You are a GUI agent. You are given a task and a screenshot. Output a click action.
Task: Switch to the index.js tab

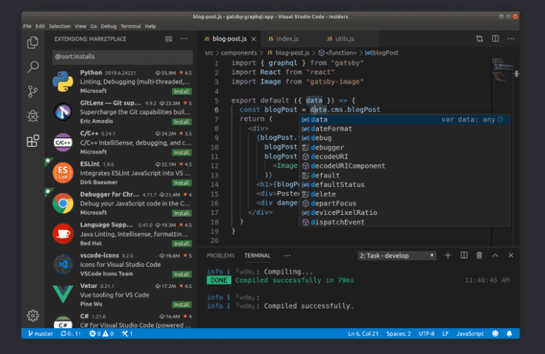point(287,39)
